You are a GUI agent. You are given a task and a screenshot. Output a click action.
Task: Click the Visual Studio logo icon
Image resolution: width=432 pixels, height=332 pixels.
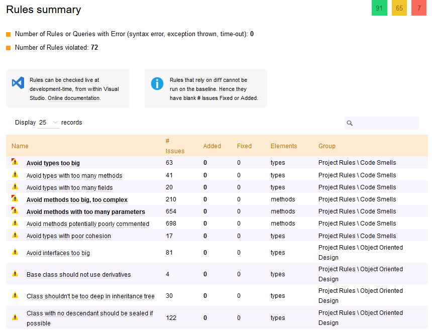click(18, 83)
